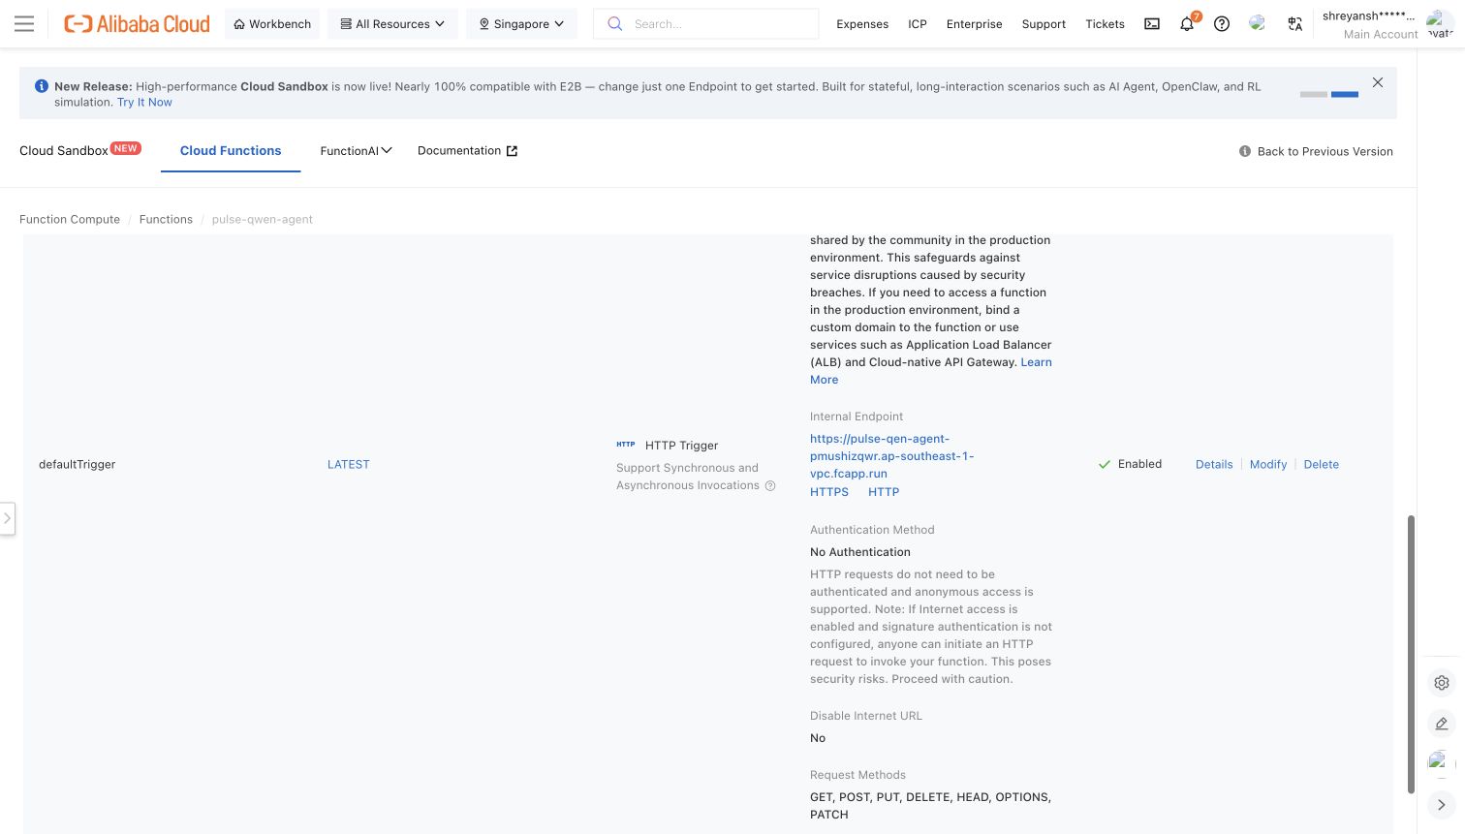Open the notifications bell
Screen dimensions: 1465x834
(1187, 24)
